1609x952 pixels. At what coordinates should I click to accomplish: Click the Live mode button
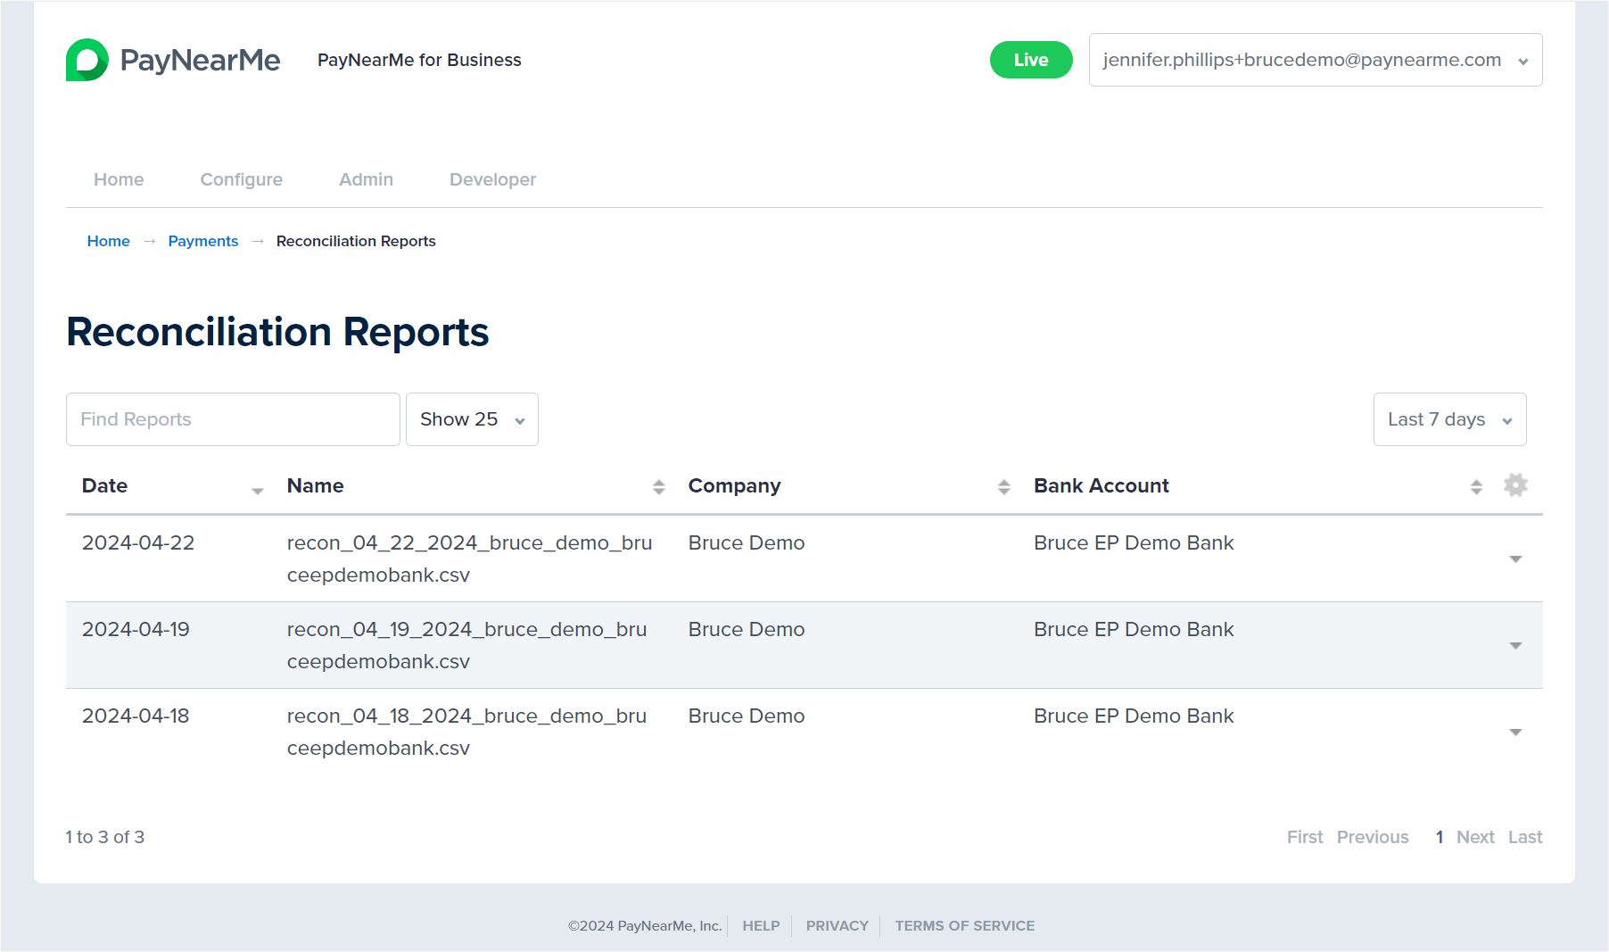pos(1031,60)
